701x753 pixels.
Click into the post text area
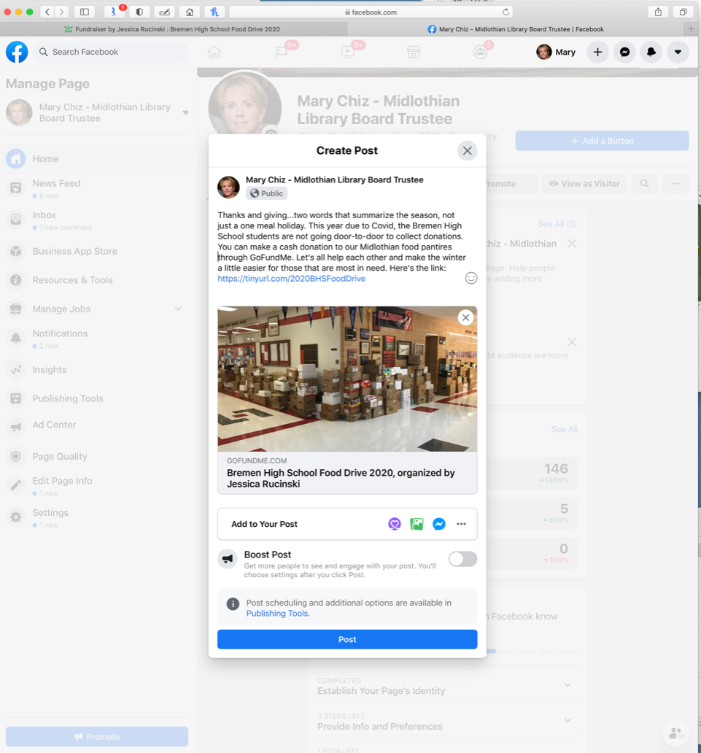pos(341,247)
